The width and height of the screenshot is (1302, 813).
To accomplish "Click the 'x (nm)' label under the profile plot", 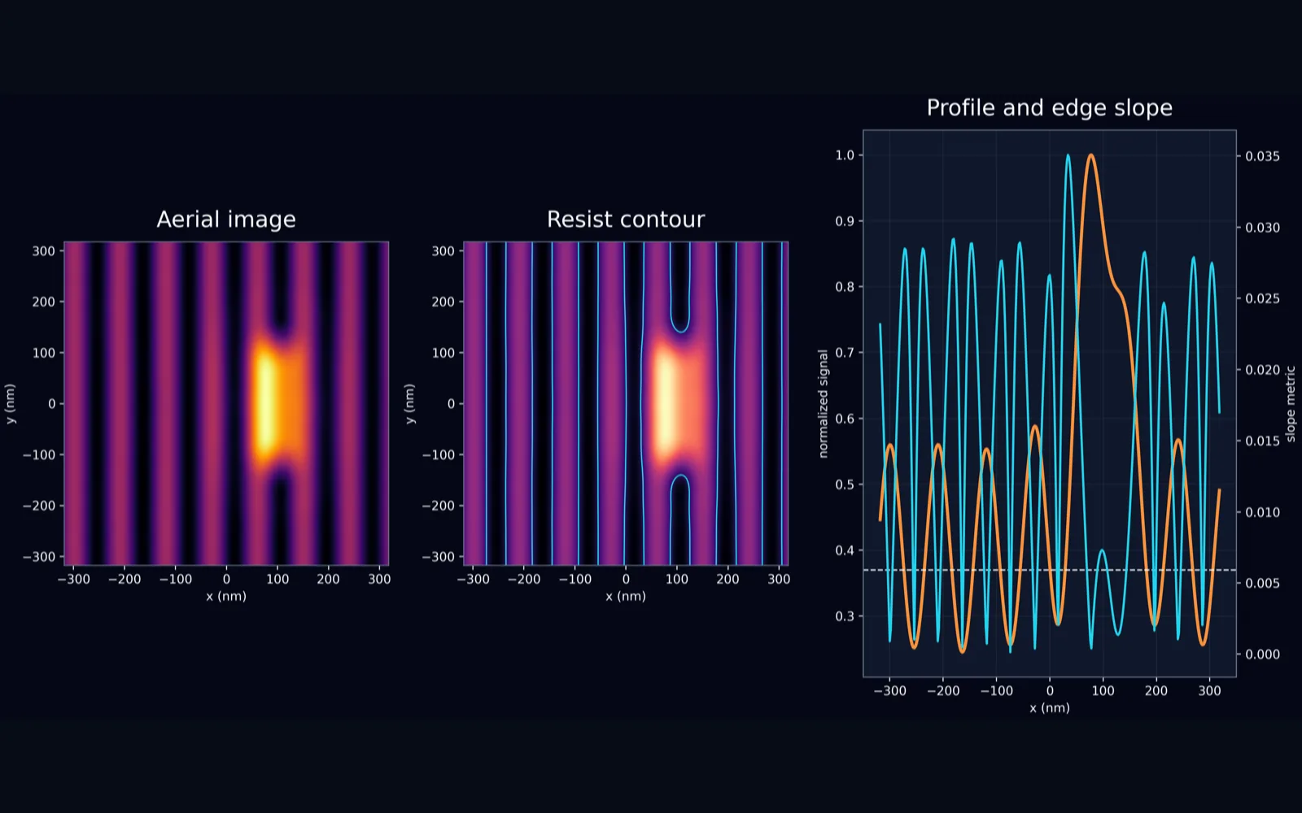I will point(1050,707).
